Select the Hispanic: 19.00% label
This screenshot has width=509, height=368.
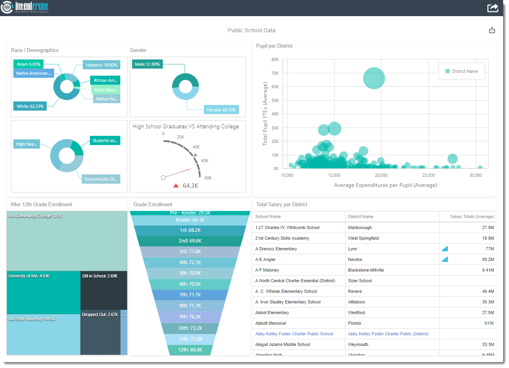tap(101, 65)
